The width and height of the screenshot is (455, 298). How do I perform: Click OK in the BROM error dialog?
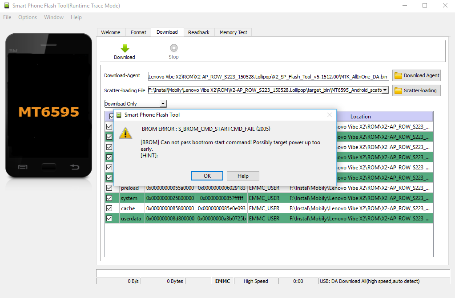(207, 176)
